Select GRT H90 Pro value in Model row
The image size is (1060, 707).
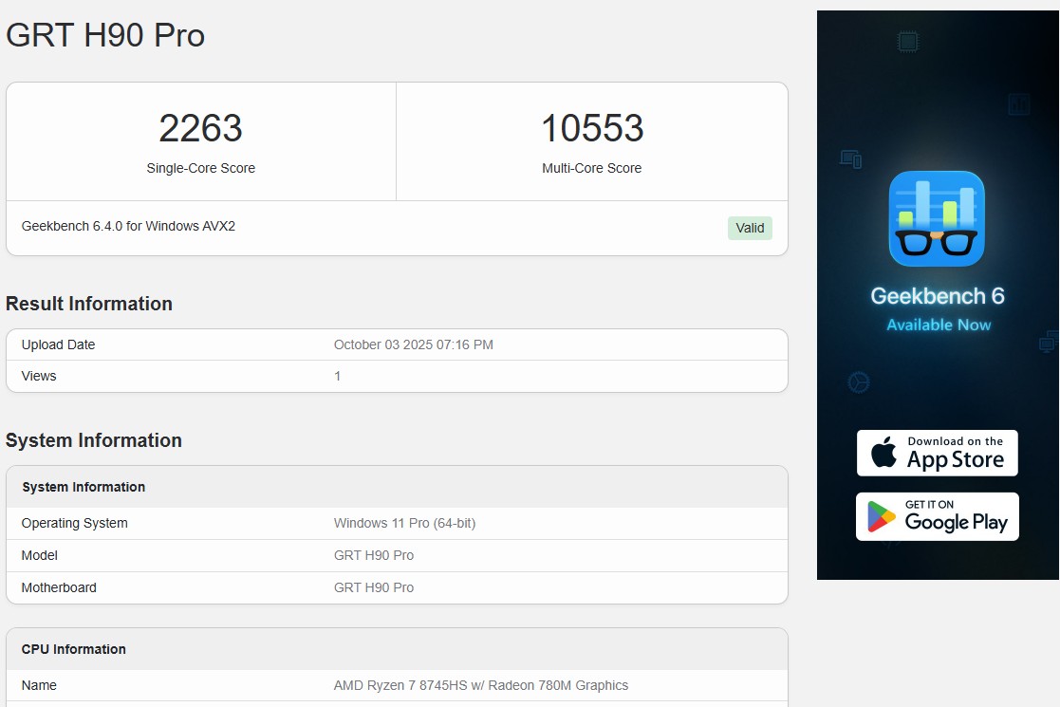[374, 555]
